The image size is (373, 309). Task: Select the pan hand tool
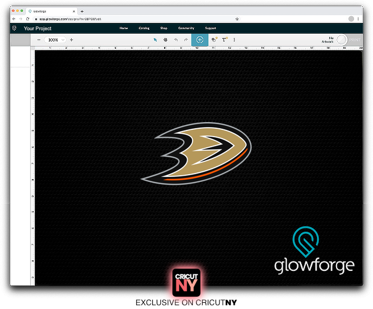click(x=165, y=40)
